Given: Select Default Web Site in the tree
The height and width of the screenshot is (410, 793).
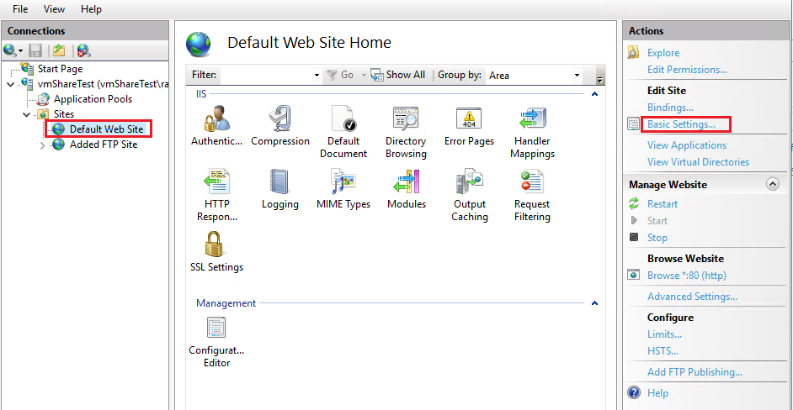Looking at the screenshot, I should 107,129.
